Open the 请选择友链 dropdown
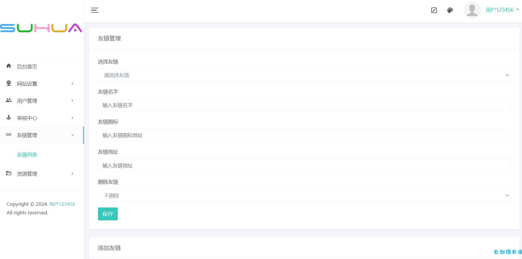 pyautogui.click(x=304, y=75)
